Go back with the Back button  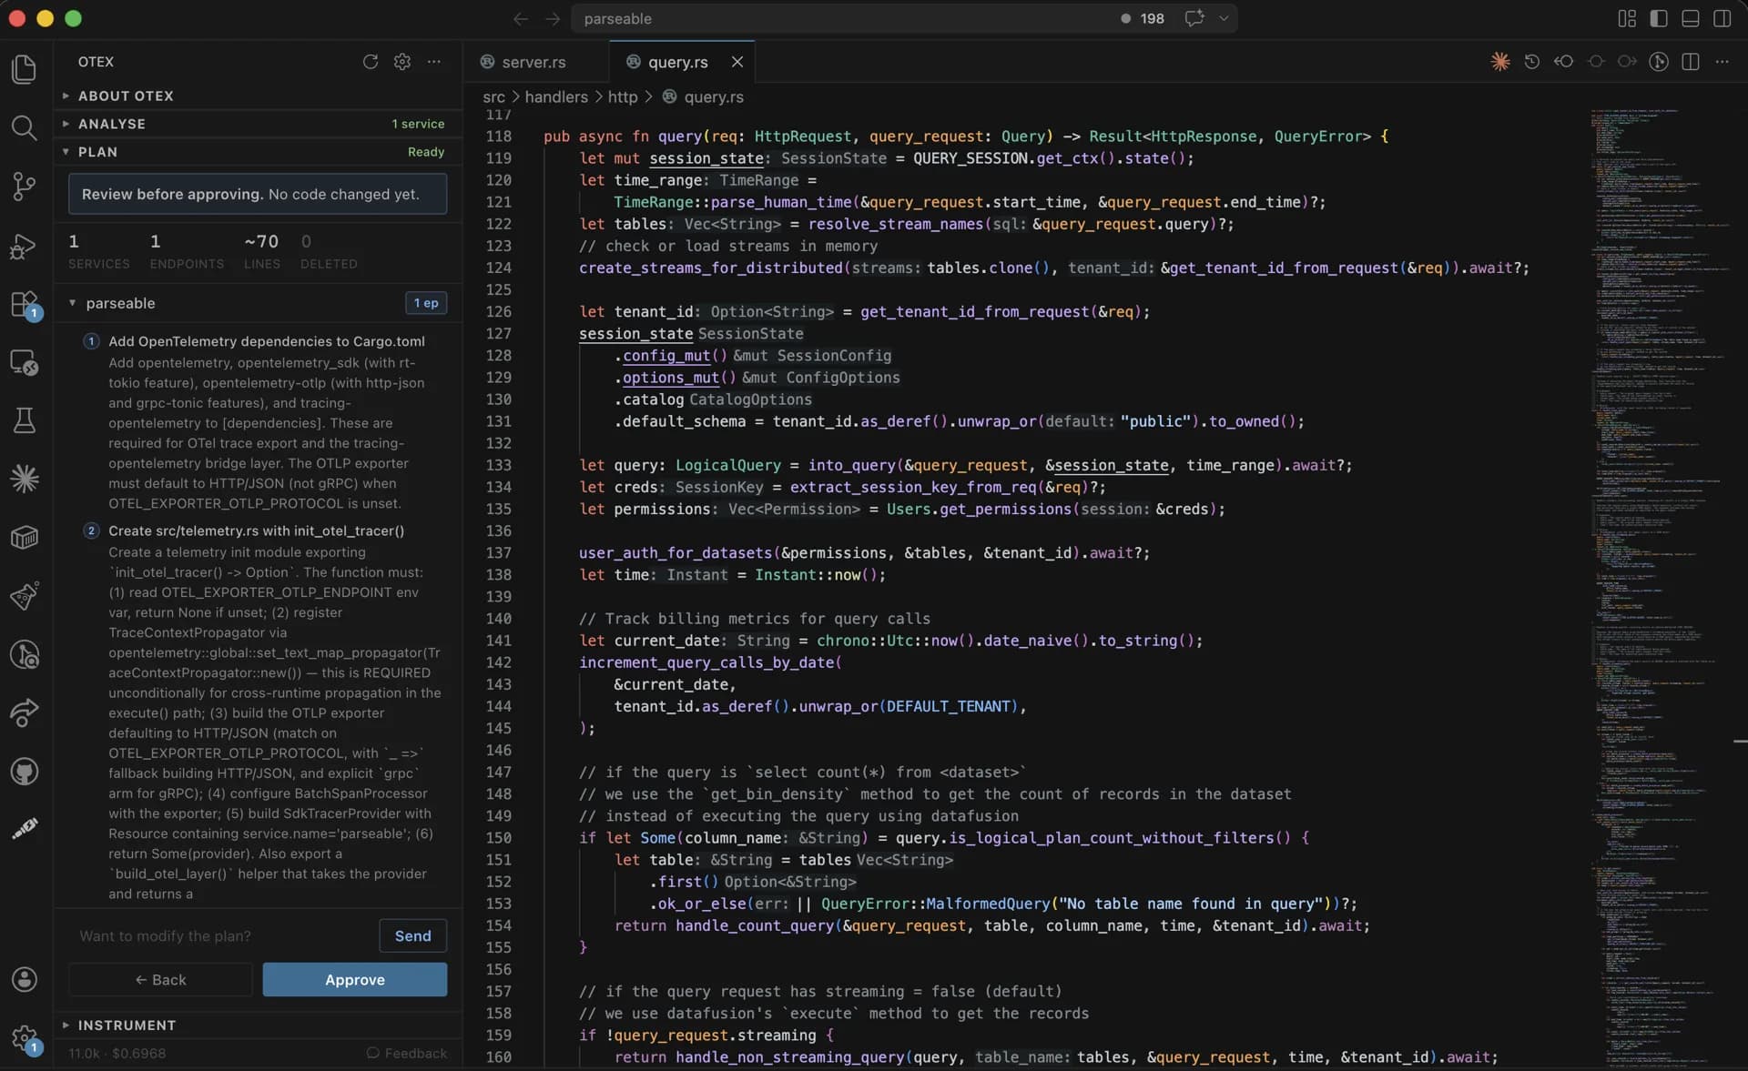160,979
